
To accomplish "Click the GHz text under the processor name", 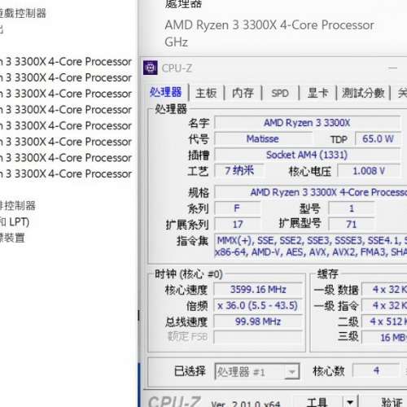I will click(x=176, y=42).
